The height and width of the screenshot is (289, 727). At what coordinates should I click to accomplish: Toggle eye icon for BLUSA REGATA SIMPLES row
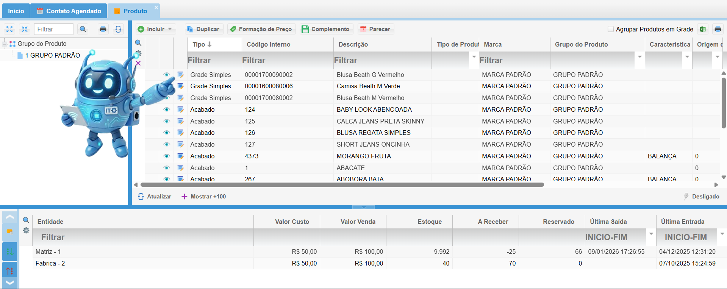point(166,133)
